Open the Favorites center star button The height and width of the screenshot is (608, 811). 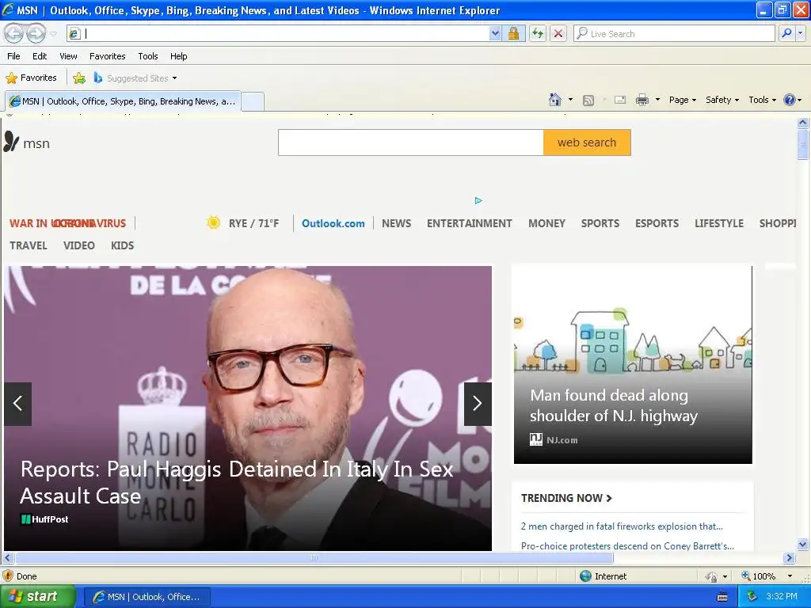(x=31, y=78)
